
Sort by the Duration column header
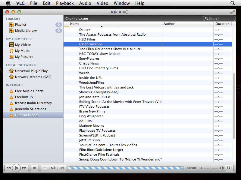coord(222,24)
